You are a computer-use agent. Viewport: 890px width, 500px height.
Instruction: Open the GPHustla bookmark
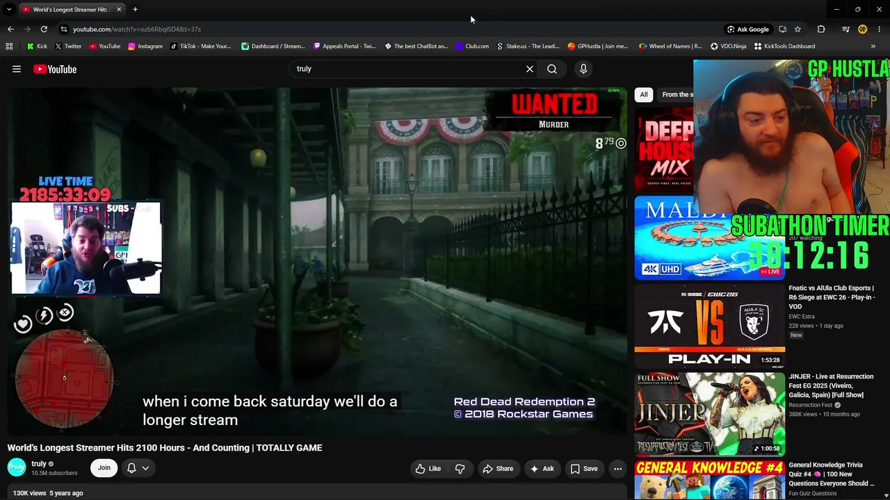pyautogui.click(x=597, y=47)
